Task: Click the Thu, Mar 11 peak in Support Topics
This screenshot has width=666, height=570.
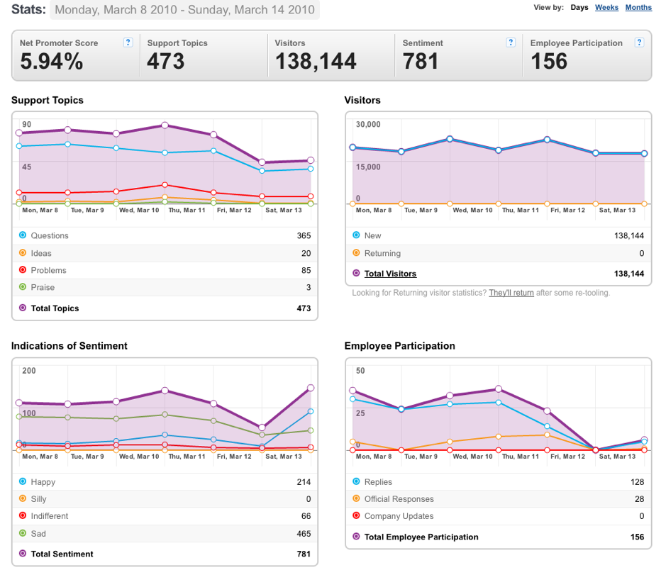Action: (165, 125)
